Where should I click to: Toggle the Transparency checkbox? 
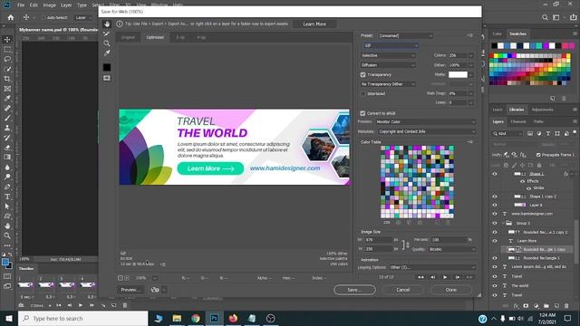point(362,74)
